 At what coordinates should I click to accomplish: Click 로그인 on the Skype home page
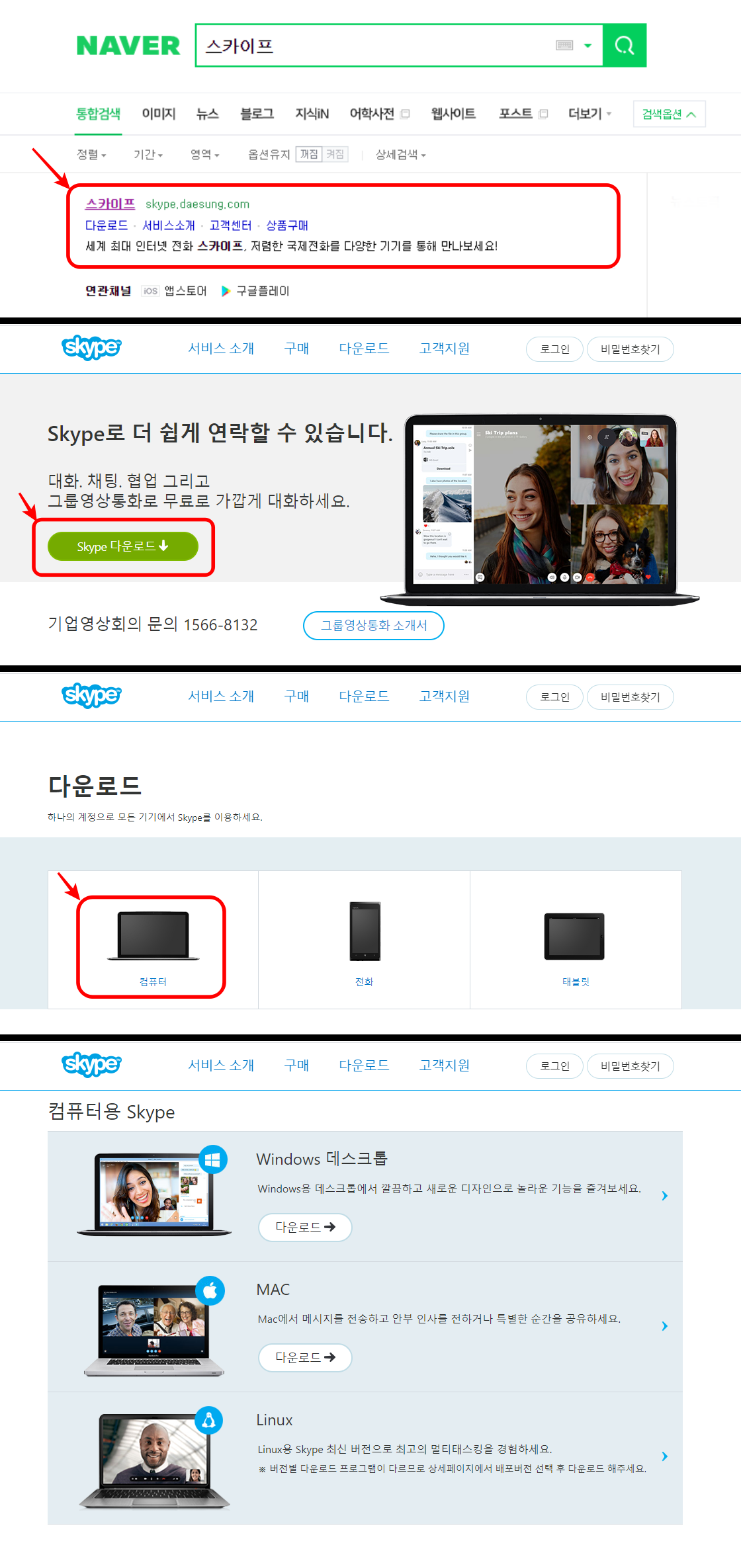554,349
